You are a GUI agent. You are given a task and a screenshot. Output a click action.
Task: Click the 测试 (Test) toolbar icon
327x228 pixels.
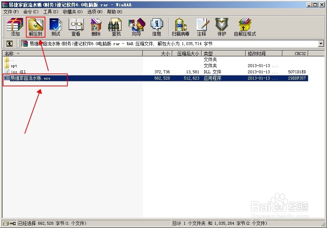[56, 27]
